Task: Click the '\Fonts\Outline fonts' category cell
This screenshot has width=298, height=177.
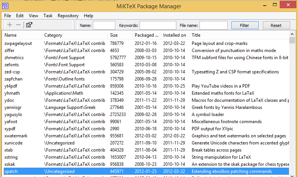Action: pyautogui.click(x=64, y=79)
